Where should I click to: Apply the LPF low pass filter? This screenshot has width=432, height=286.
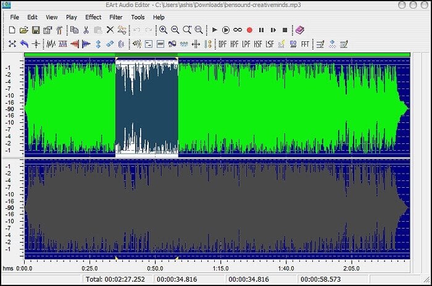pos(246,44)
